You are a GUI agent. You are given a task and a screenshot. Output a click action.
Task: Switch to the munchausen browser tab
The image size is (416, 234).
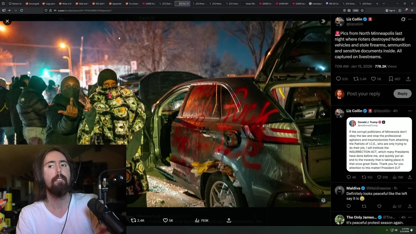[x=316, y=4]
